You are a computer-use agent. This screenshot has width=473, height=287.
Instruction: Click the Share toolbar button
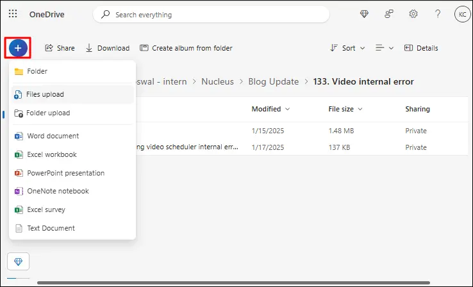(60, 48)
